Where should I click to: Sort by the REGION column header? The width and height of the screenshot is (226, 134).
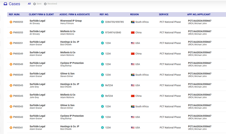134,14
